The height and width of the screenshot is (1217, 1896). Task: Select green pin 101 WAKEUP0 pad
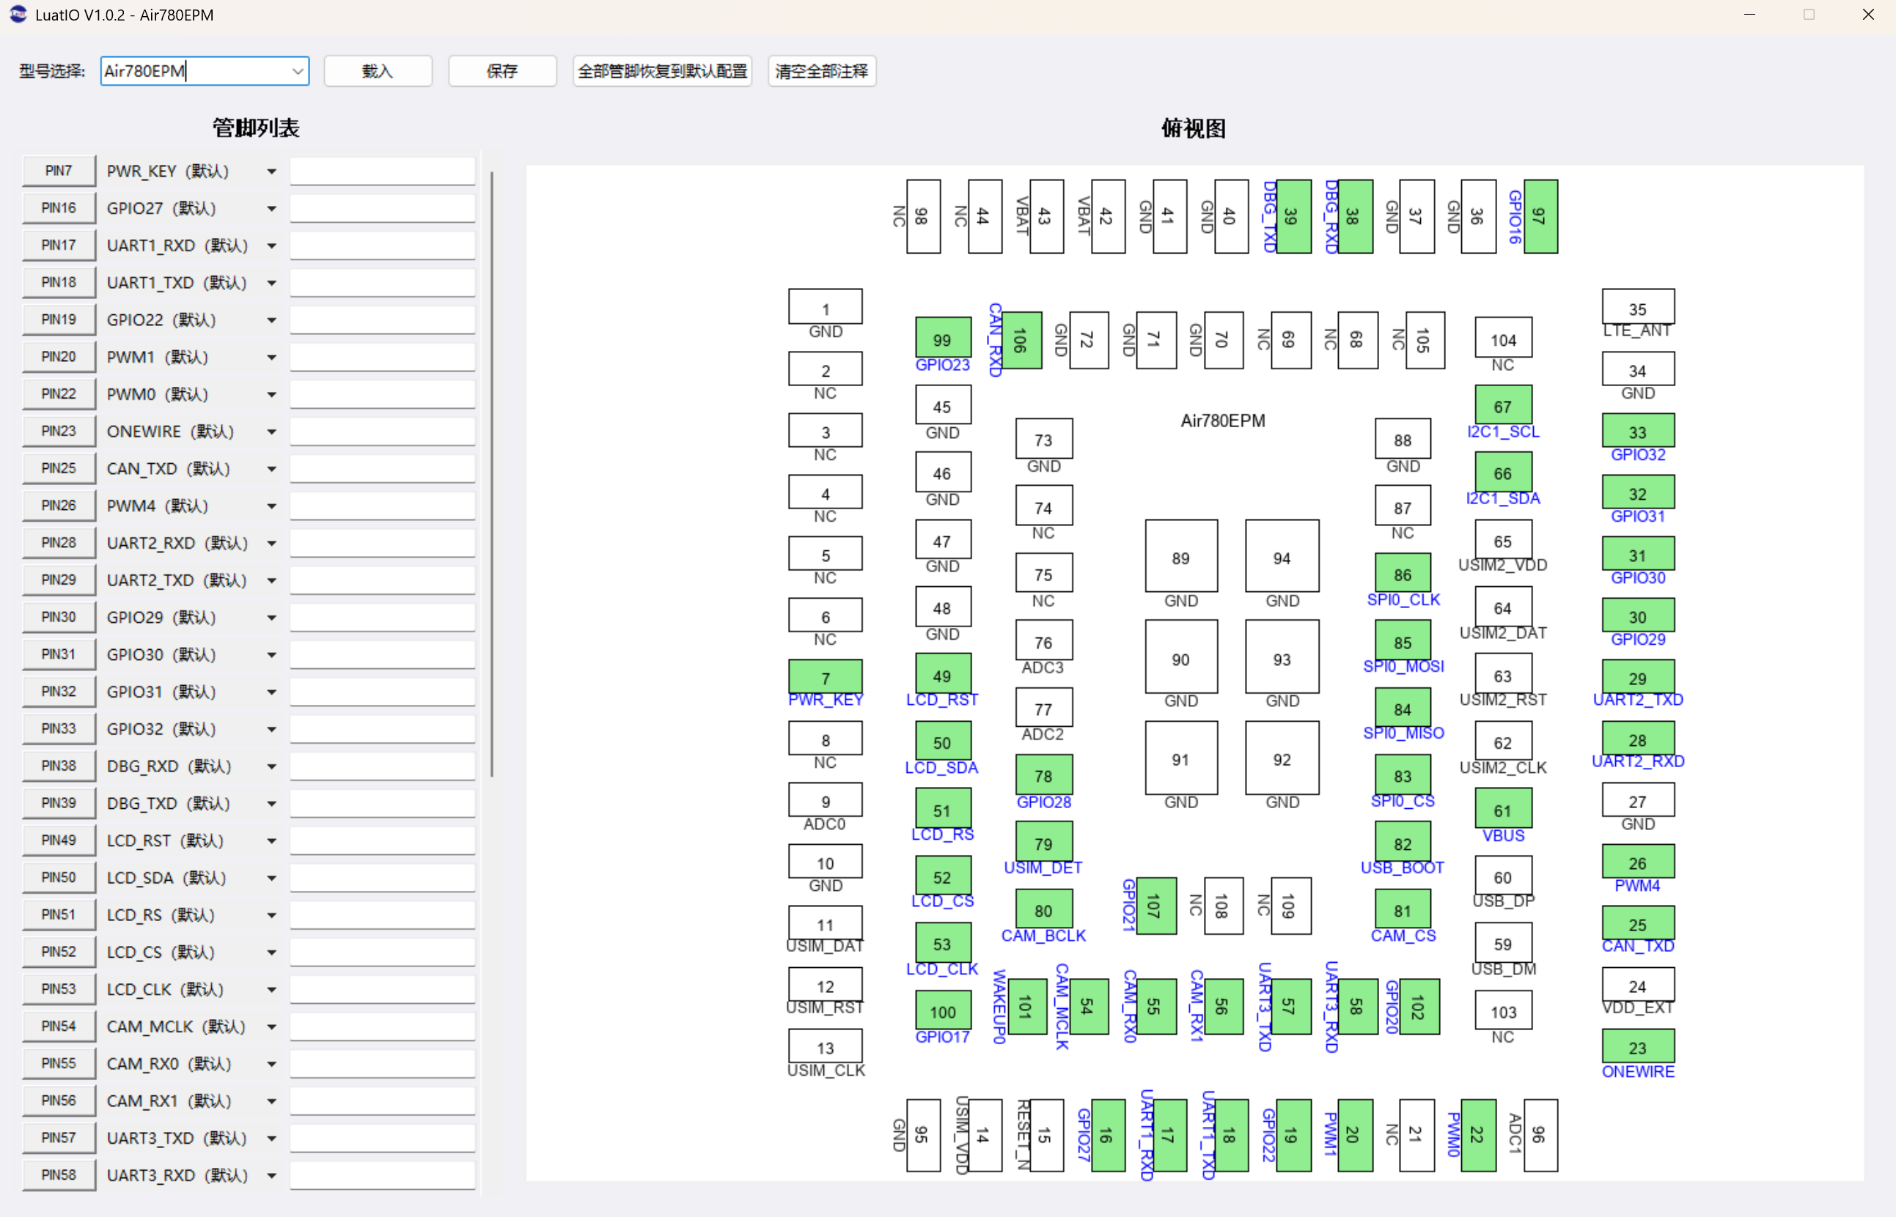(x=1028, y=1006)
